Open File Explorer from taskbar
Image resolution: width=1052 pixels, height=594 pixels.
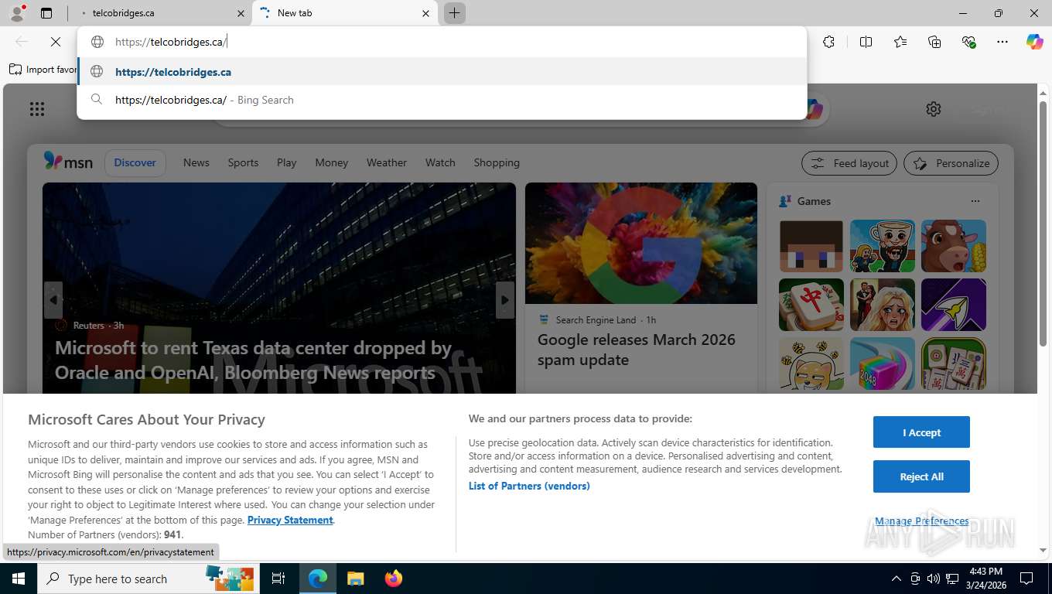(x=356, y=579)
